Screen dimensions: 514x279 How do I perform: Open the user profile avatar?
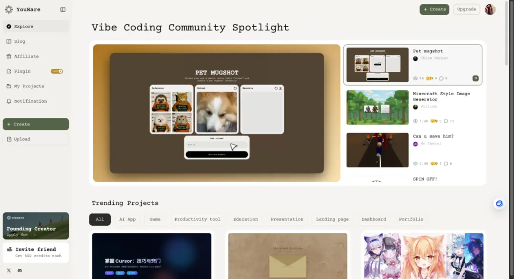pos(490,10)
